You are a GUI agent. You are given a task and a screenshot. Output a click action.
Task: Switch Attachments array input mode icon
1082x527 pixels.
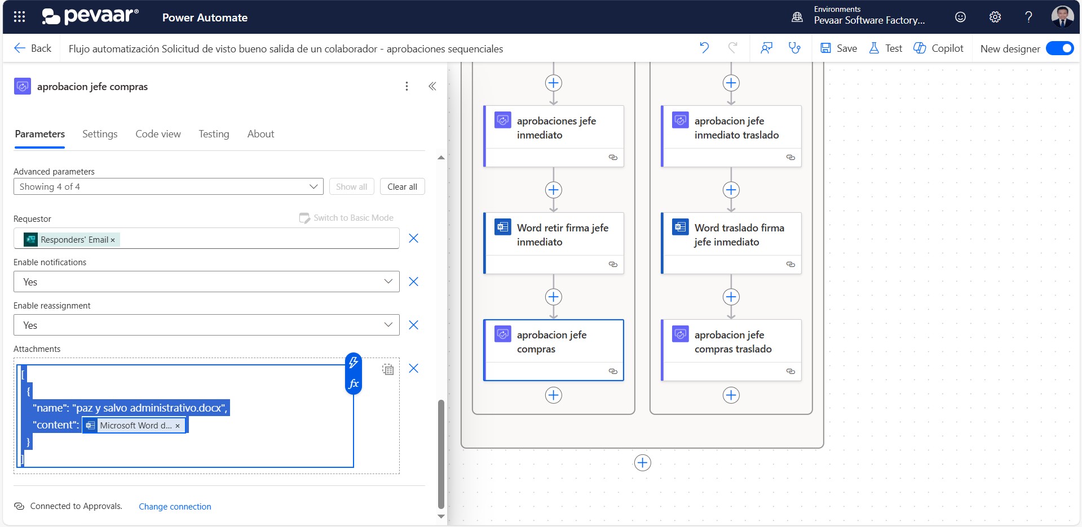(388, 369)
